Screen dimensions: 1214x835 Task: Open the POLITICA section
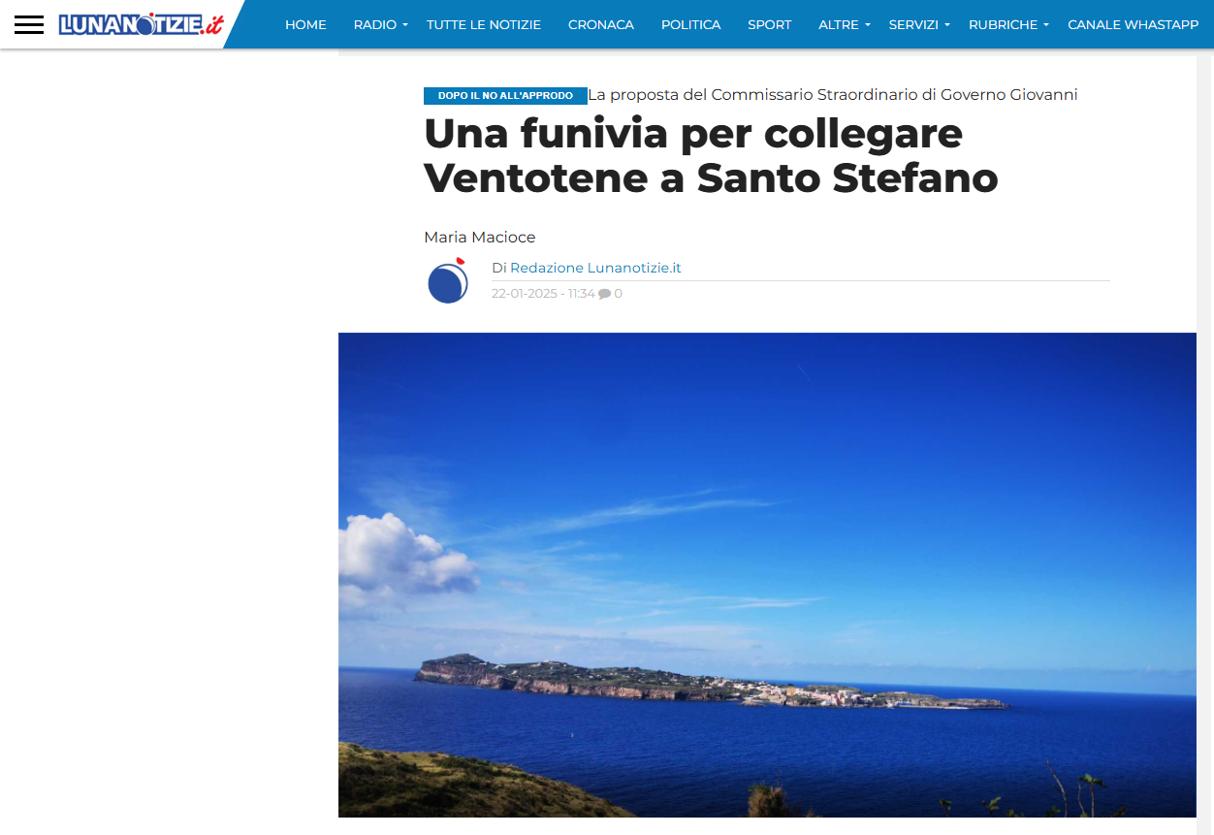click(690, 24)
